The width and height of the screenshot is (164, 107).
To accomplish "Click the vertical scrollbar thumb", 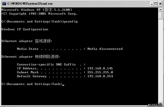I will pyautogui.click(x=160, y=15).
